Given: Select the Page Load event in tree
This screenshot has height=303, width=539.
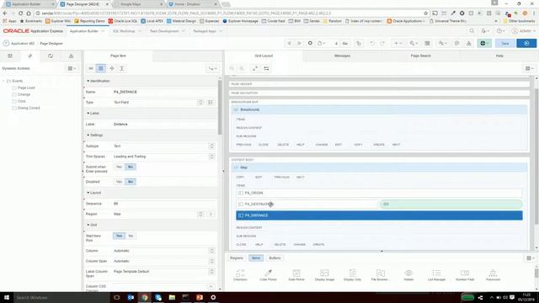Looking at the screenshot, I should (26, 88).
